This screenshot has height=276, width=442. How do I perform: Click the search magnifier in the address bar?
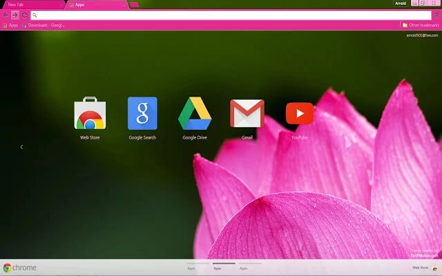[35, 15]
